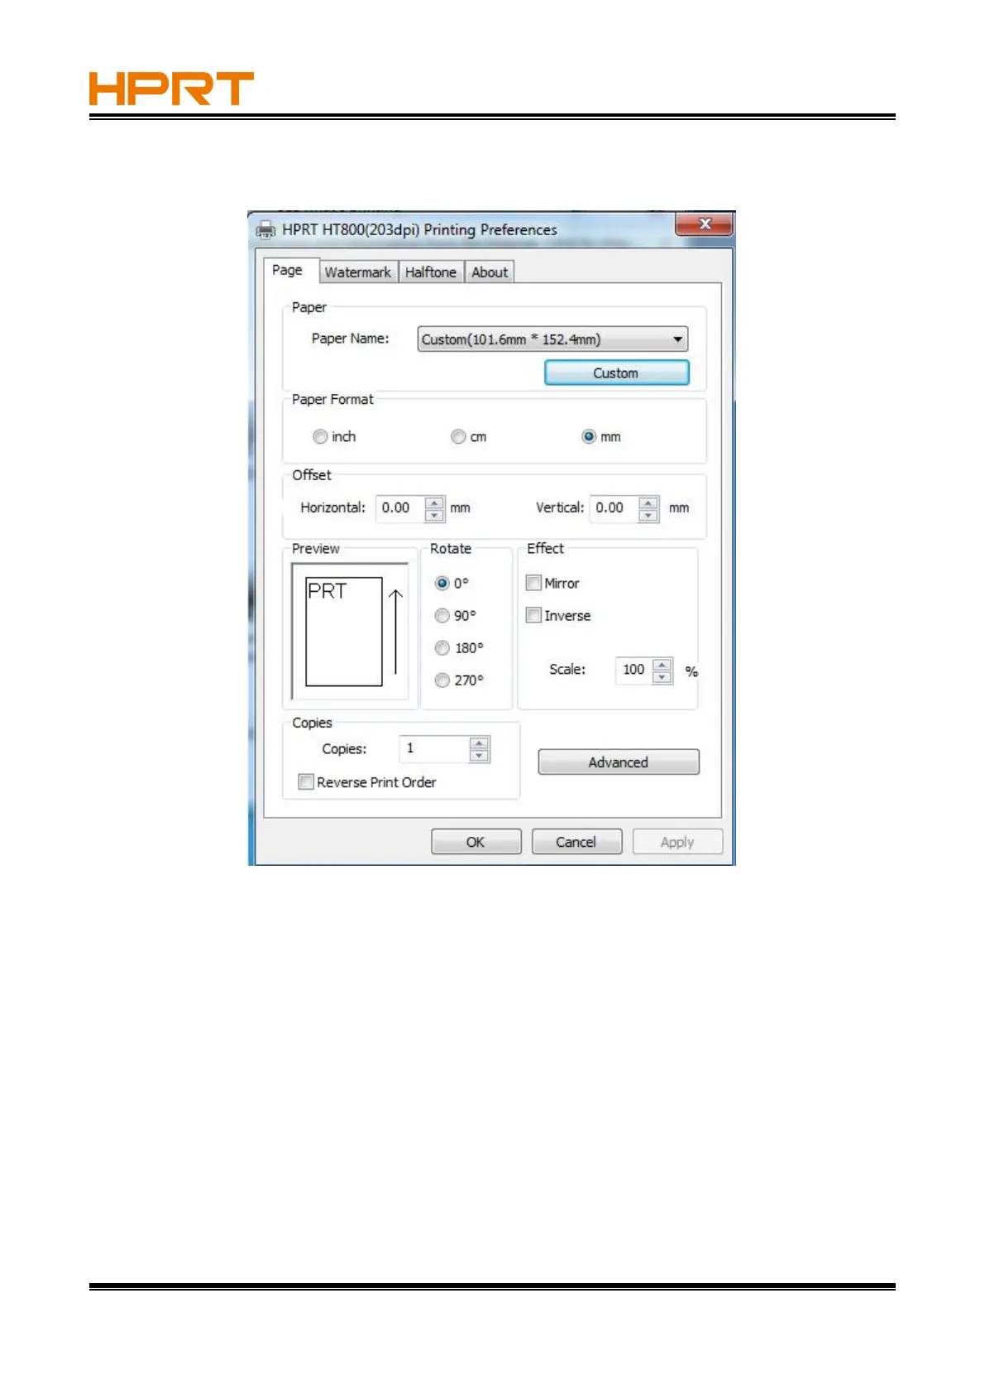Click the HPRT logo in header
This screenshot has width=985, height=1394.
(171, 89)
